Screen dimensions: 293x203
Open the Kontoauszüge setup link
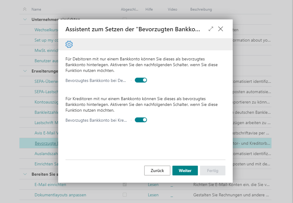coord(46,102)
